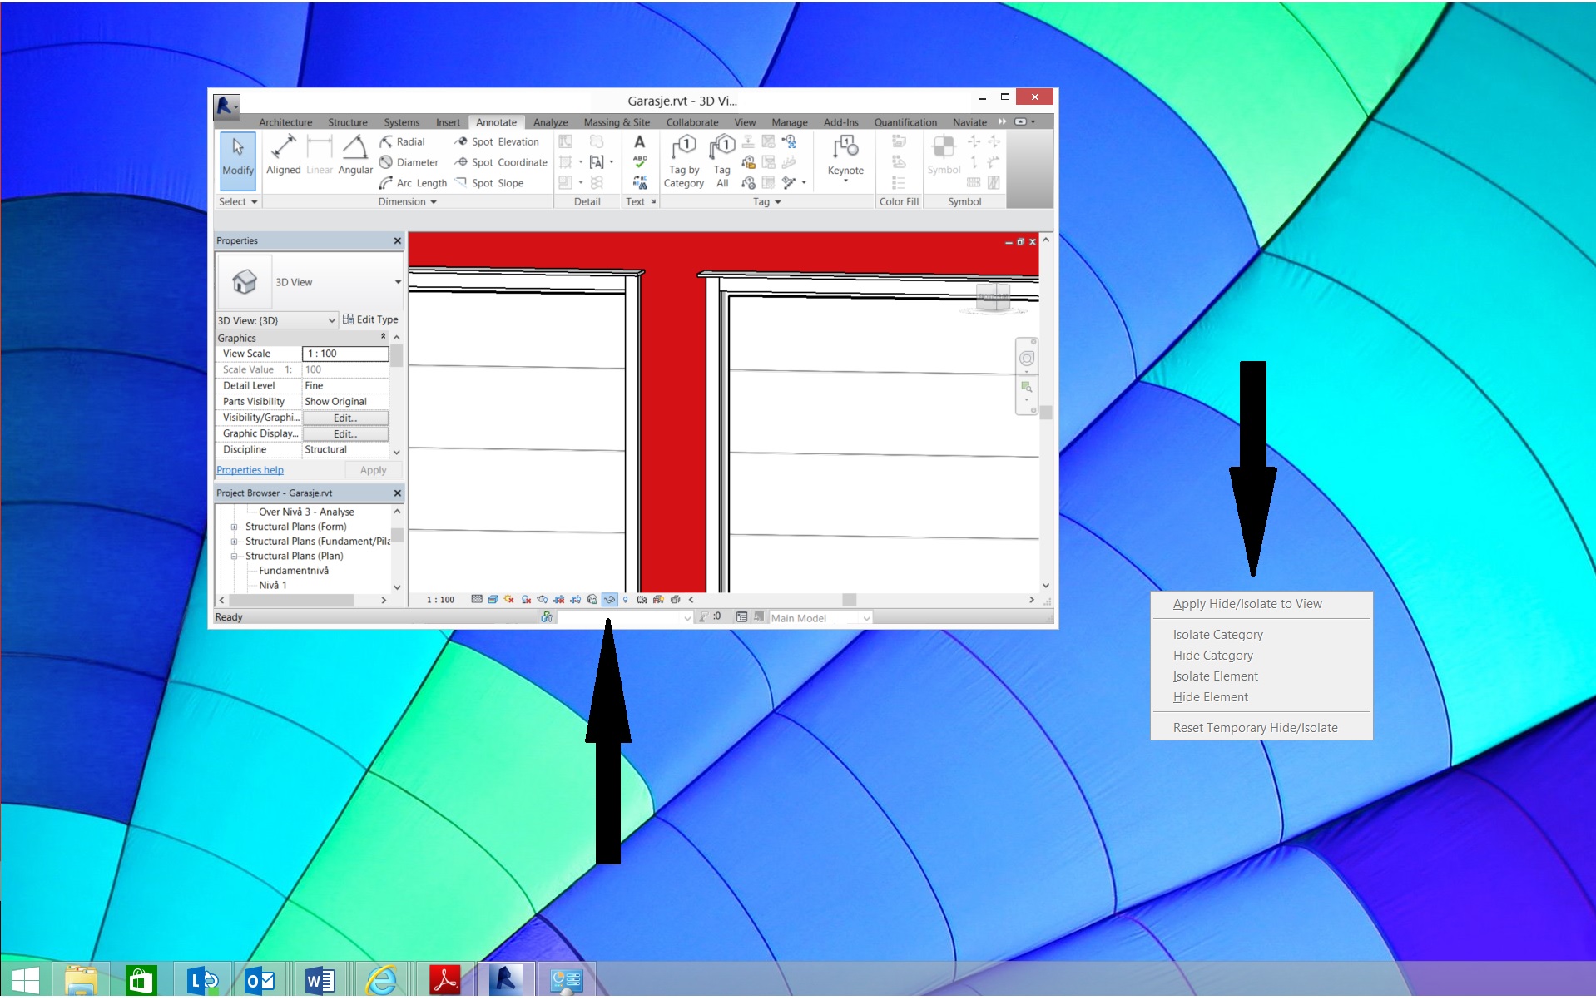Screen dimensions: 1596x1000
Task: Click the Visual Style icon in view bar
Action: pos(493,600)
